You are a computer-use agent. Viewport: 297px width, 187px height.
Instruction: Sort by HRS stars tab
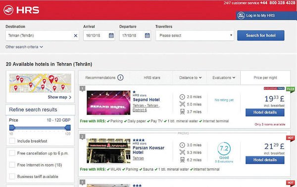pos(152,77)
